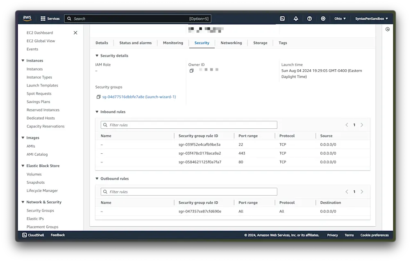Image resolution: width=411 pixels, height=262 pixels.
Task: Open Lifecycle Manager page
Action: click(x=42, y=191)
